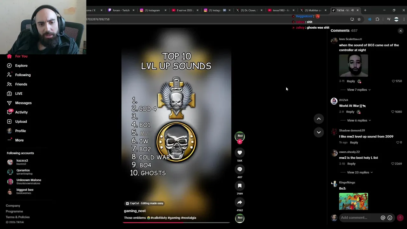Switch to tense1983 YouTube tab

(281, 10)
